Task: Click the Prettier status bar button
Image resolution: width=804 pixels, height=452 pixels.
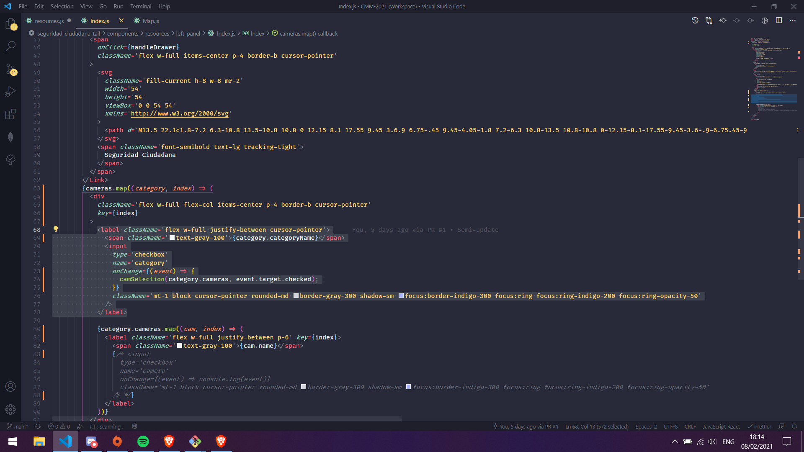Action: coord(759,426)
